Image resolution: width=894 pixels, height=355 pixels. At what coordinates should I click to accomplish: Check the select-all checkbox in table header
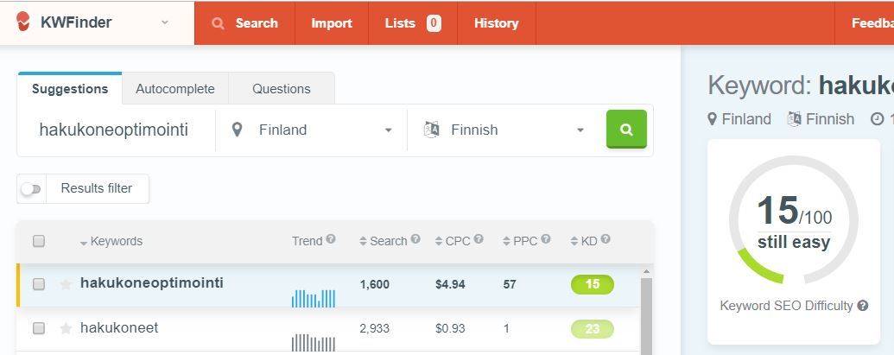pyautogui.click(x=38, y=241)
